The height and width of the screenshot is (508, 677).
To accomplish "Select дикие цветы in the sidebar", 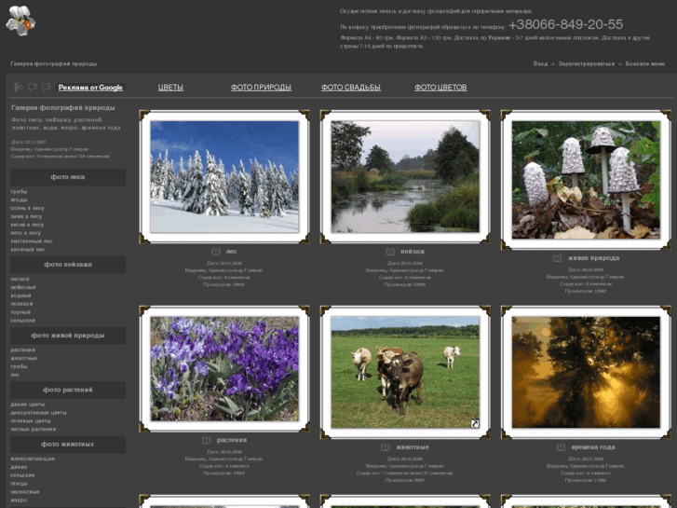I will [x=28, y=405].
